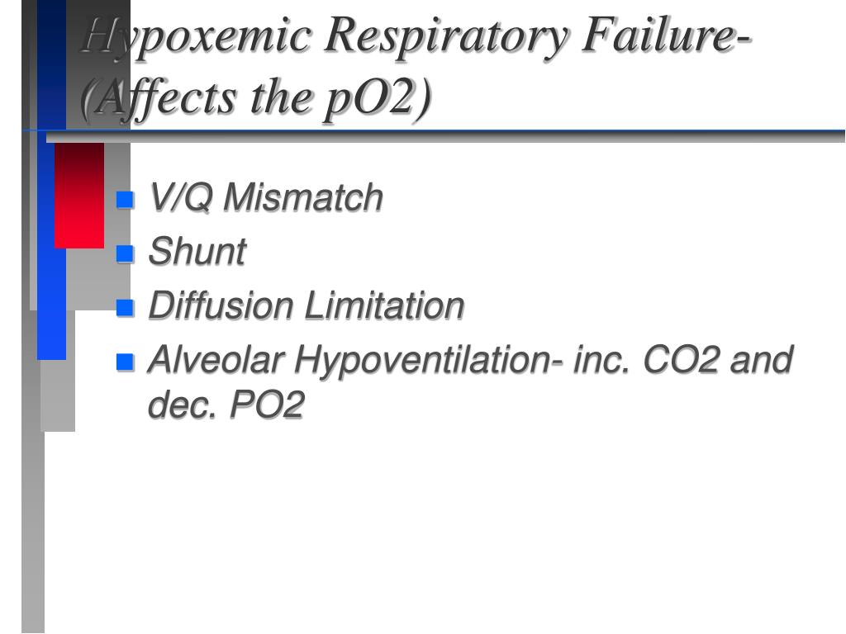Select the tall blue vertical bar

(51, 180)
